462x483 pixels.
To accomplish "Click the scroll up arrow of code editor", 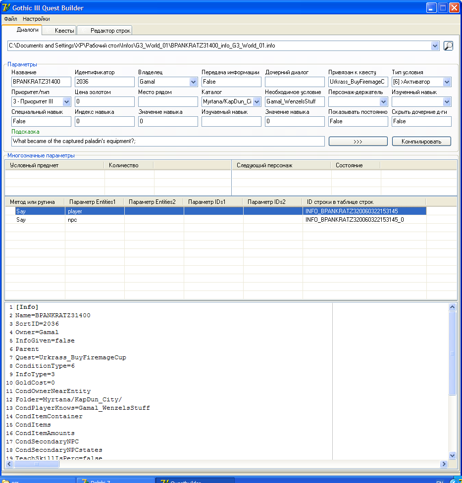I will [x=452, y=307].
